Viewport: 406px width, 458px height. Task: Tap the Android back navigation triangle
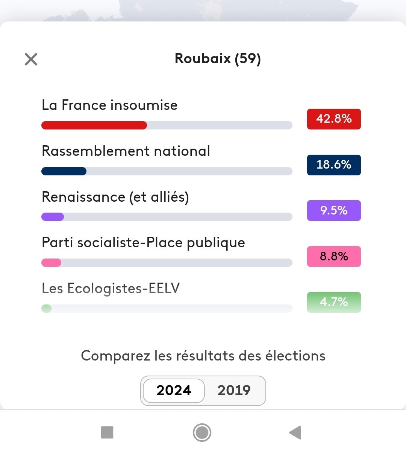tap(295, 432)
